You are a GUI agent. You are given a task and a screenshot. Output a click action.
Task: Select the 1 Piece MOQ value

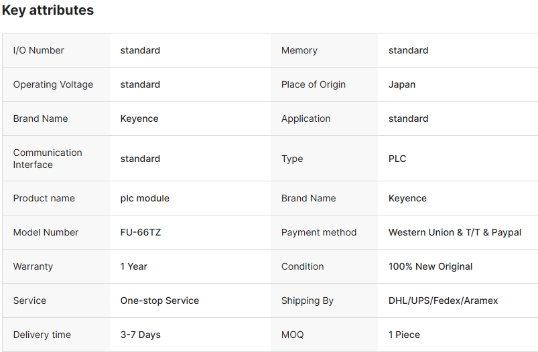tap(404, 335)
